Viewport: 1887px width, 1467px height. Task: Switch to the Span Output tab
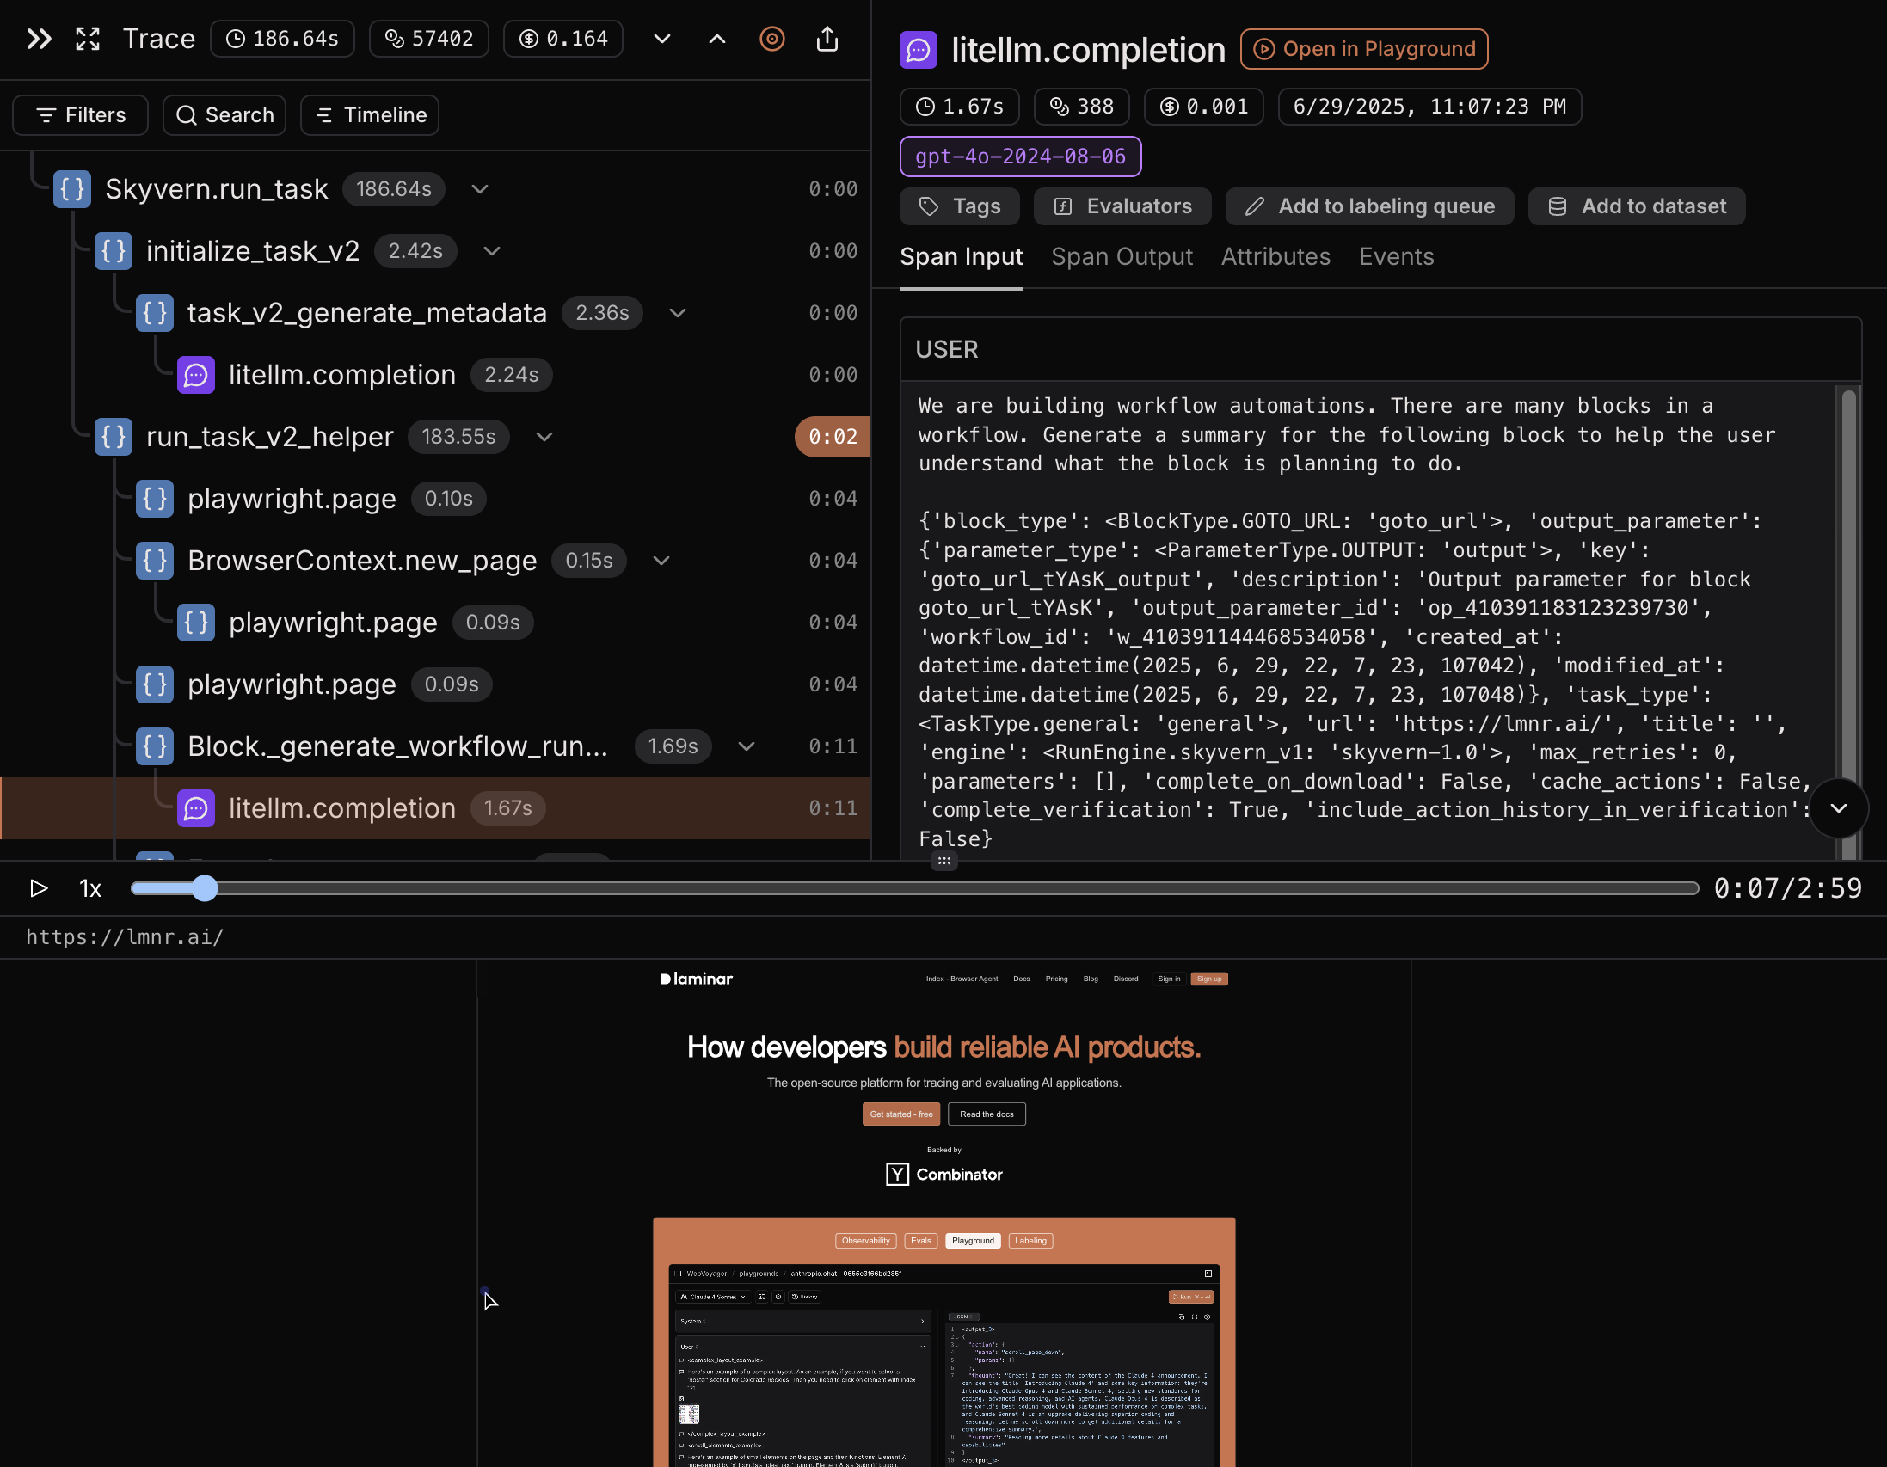pos(1122,256)
